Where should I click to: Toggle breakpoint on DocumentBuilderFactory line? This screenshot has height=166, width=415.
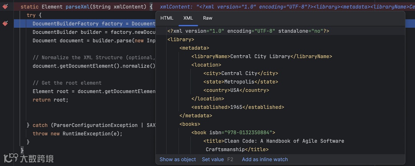pos(5,23)
